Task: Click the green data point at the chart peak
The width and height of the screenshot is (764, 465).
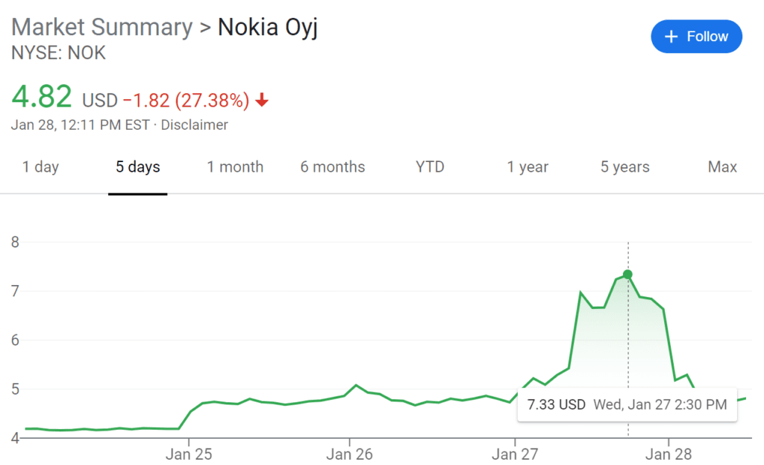Action: coord(627,275)
